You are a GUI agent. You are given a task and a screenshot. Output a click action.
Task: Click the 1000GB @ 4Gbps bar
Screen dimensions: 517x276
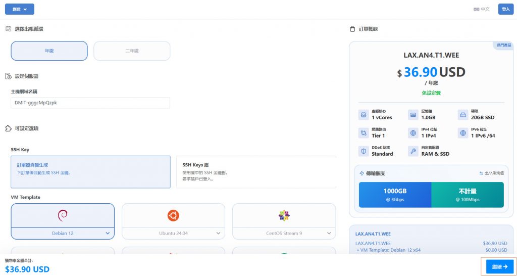(x=395, y=195)
